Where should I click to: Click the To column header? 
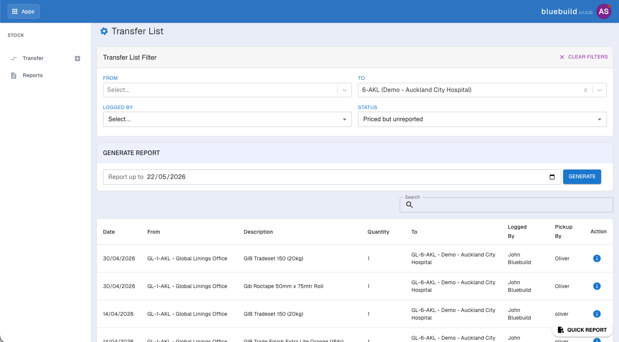[x=414, y=232]
